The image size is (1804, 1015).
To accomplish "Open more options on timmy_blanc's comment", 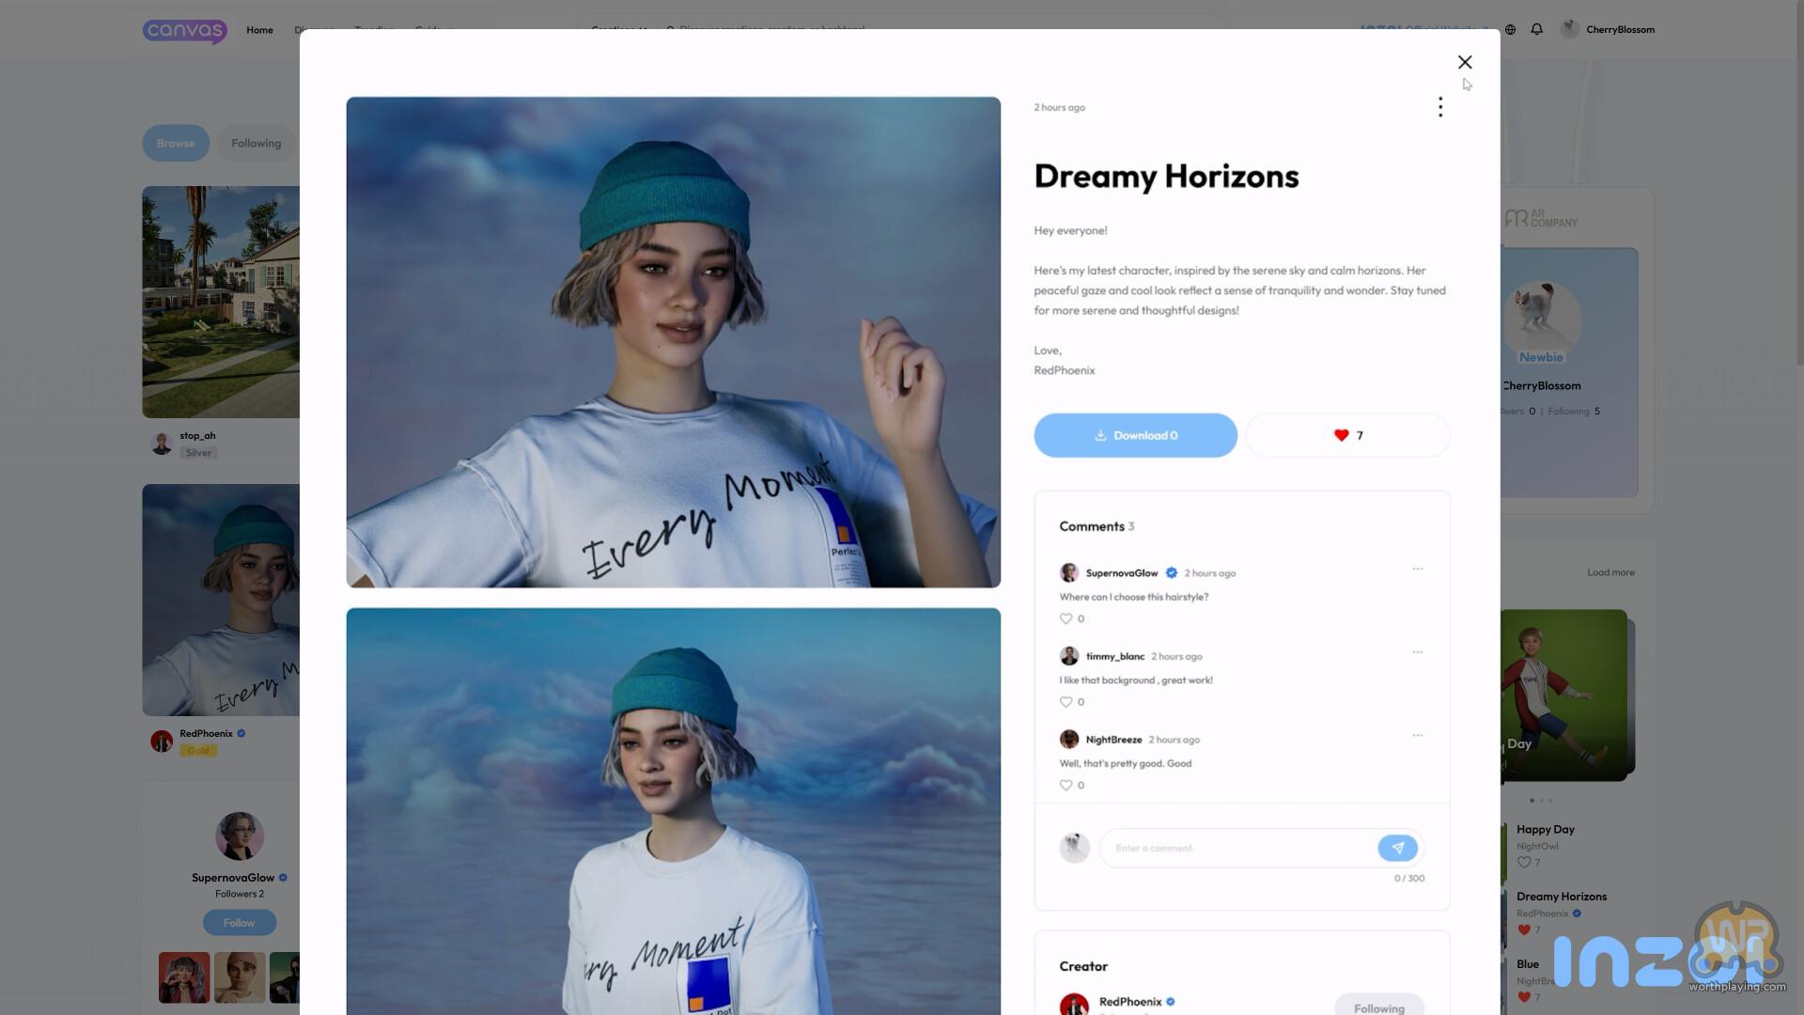I will tap(1417, 652).
